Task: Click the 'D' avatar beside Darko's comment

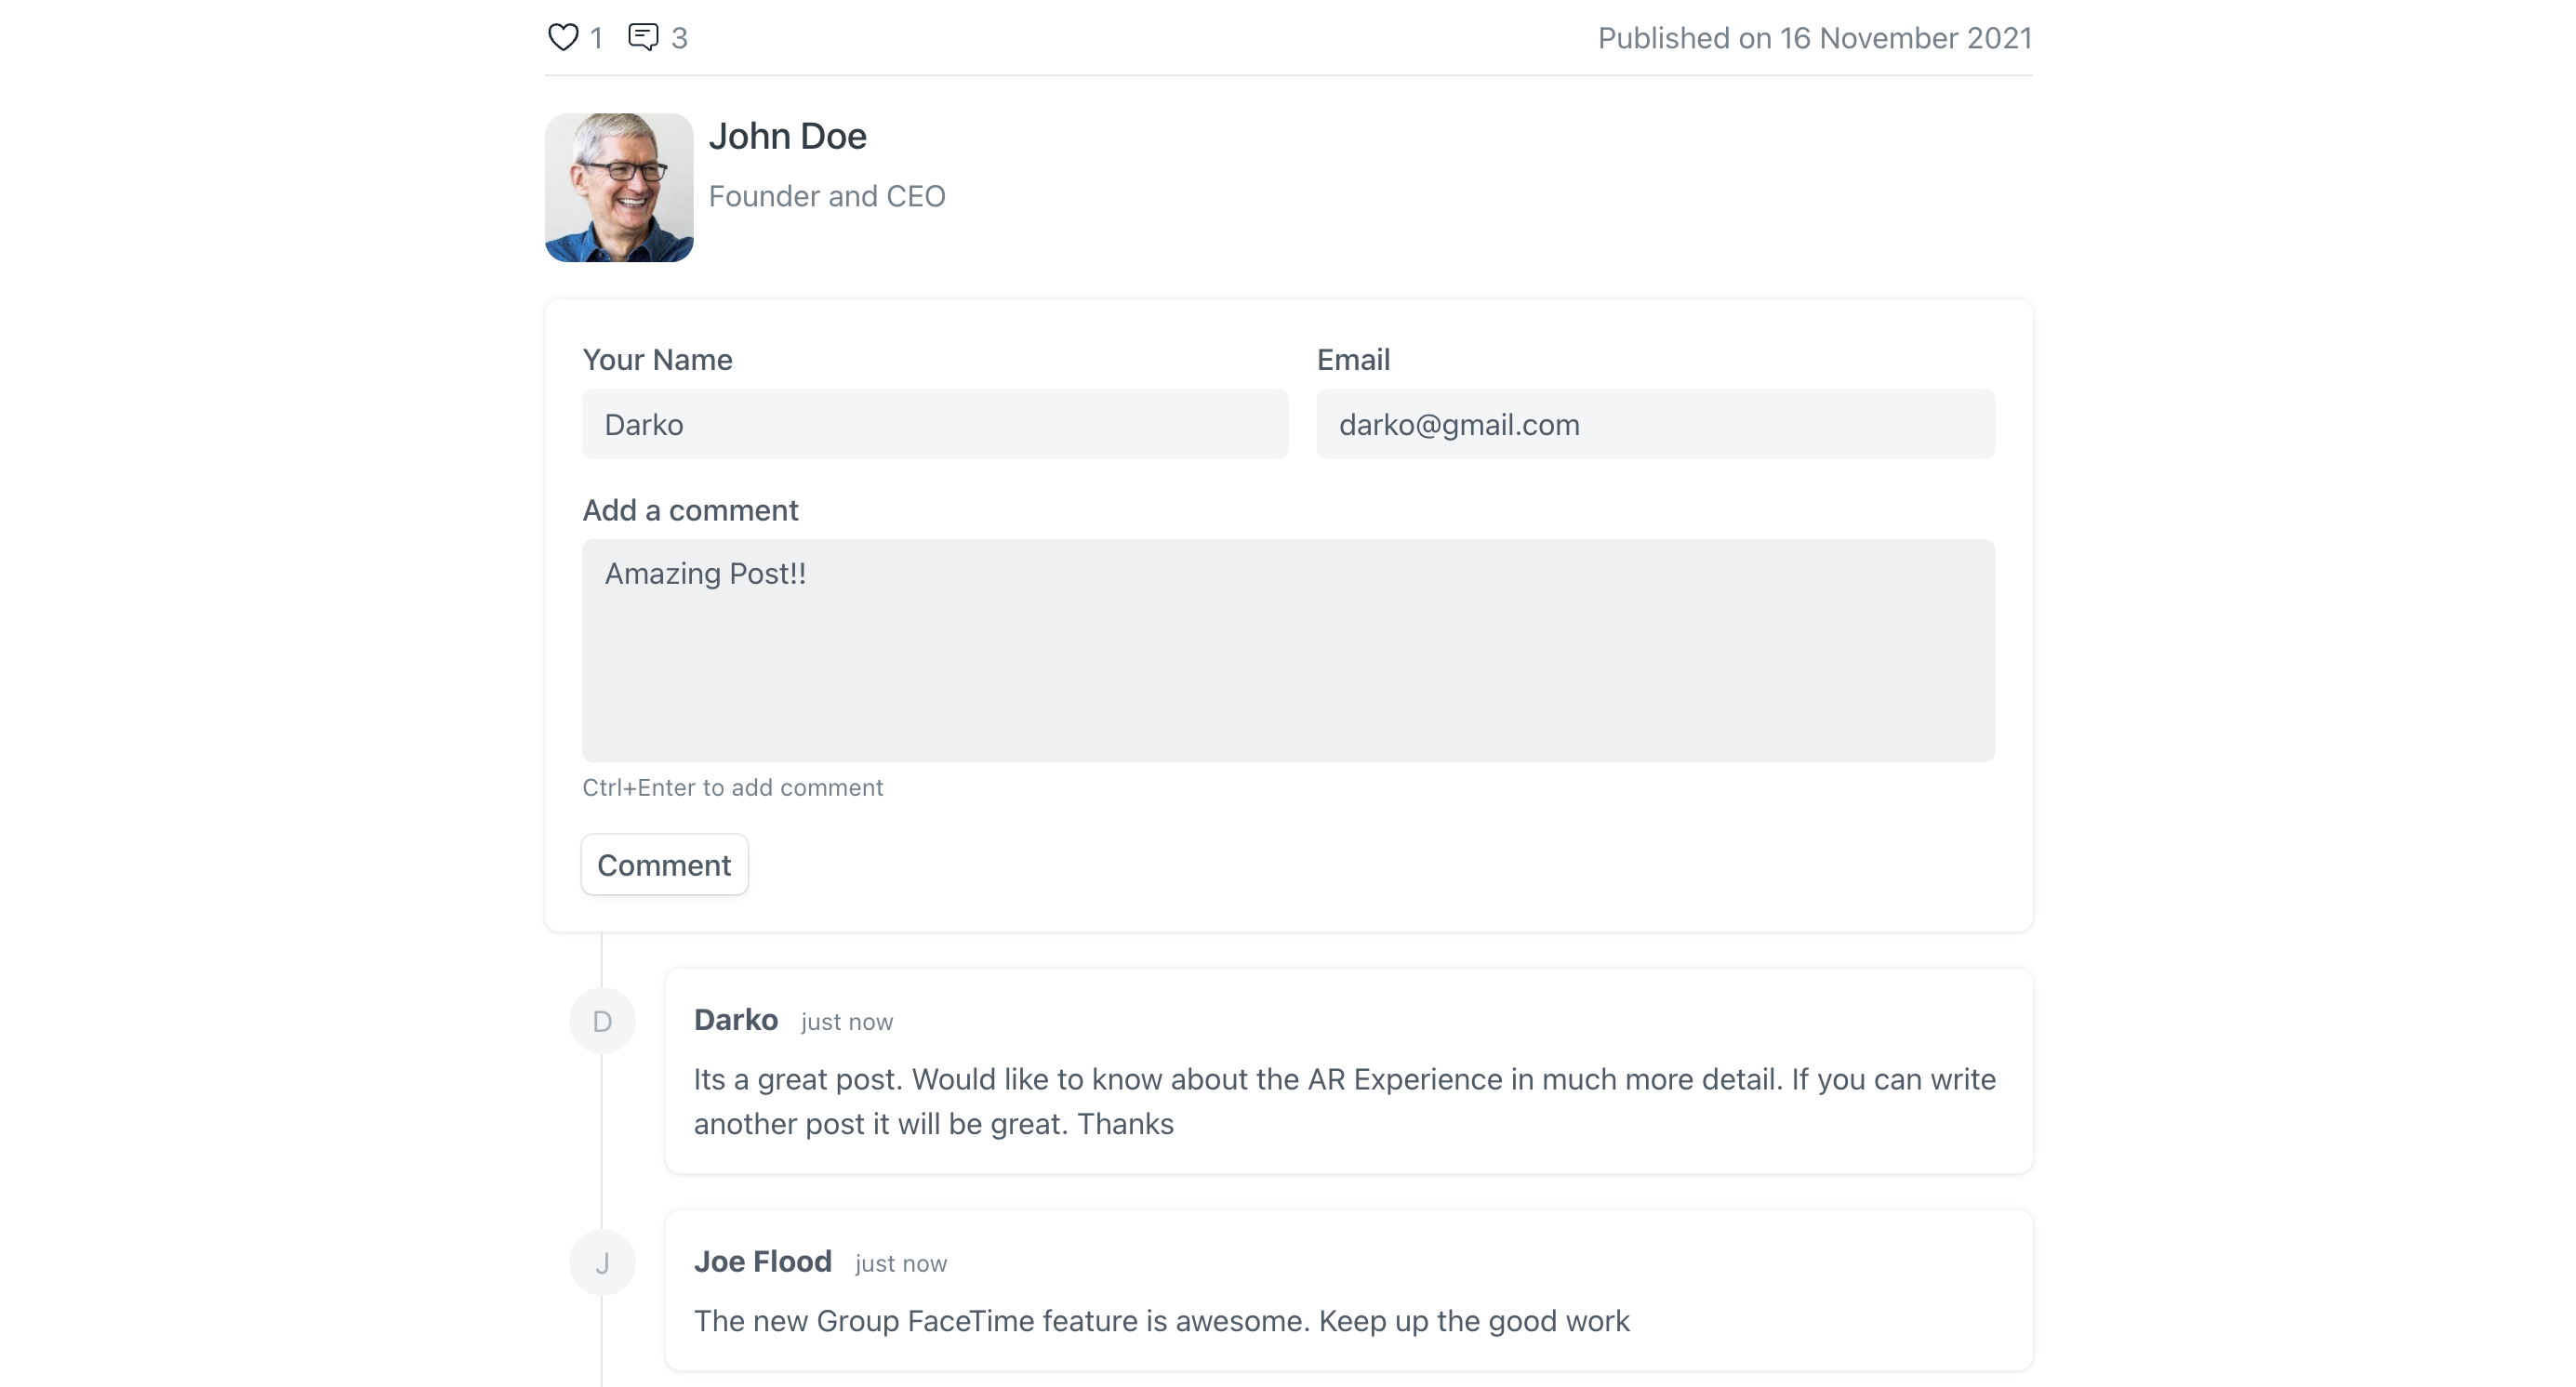Action: tap(602, 1022)
